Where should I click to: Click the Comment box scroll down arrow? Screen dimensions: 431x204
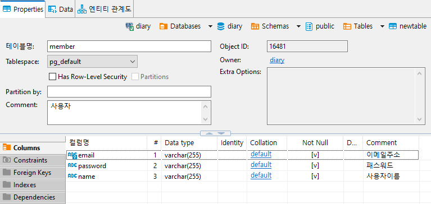(205, 119)
